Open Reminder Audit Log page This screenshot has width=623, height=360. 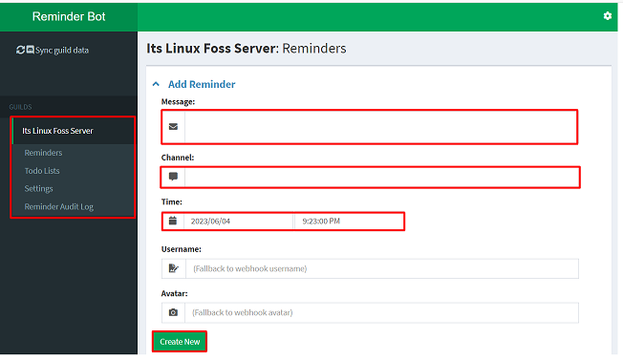click(x=59, y=207)
